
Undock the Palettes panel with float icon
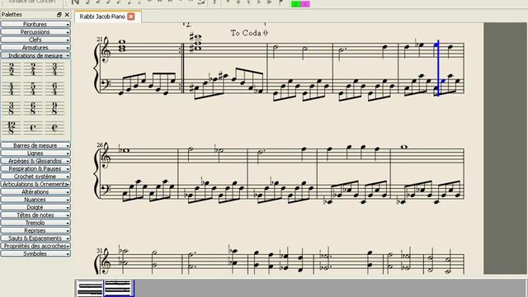click(59, 15)
